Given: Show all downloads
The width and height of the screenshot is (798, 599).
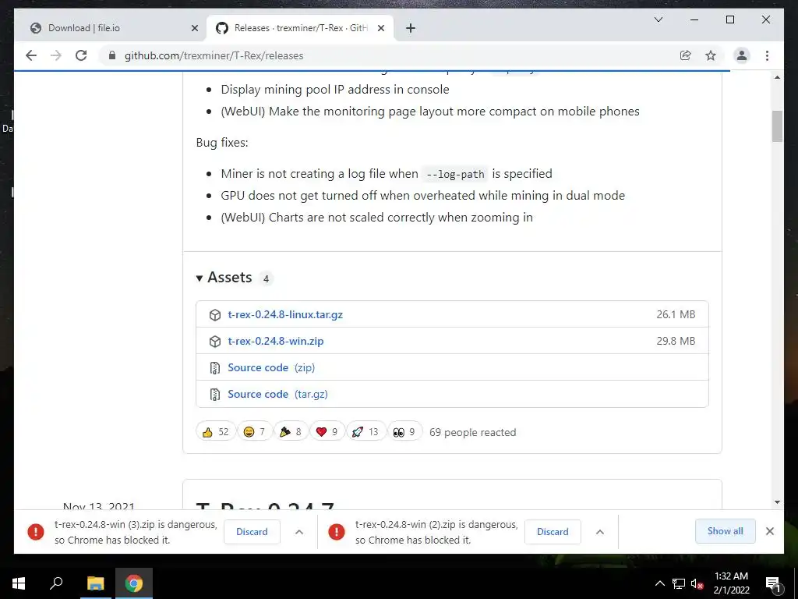Looking at the screenshot, I should [x=726, y=531].
